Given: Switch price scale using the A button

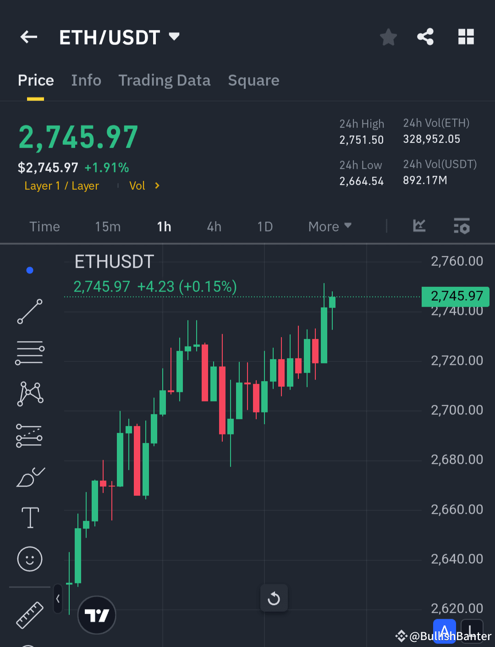Looking at the screenshot, I should pyautogui.click(x=444, y=630).
